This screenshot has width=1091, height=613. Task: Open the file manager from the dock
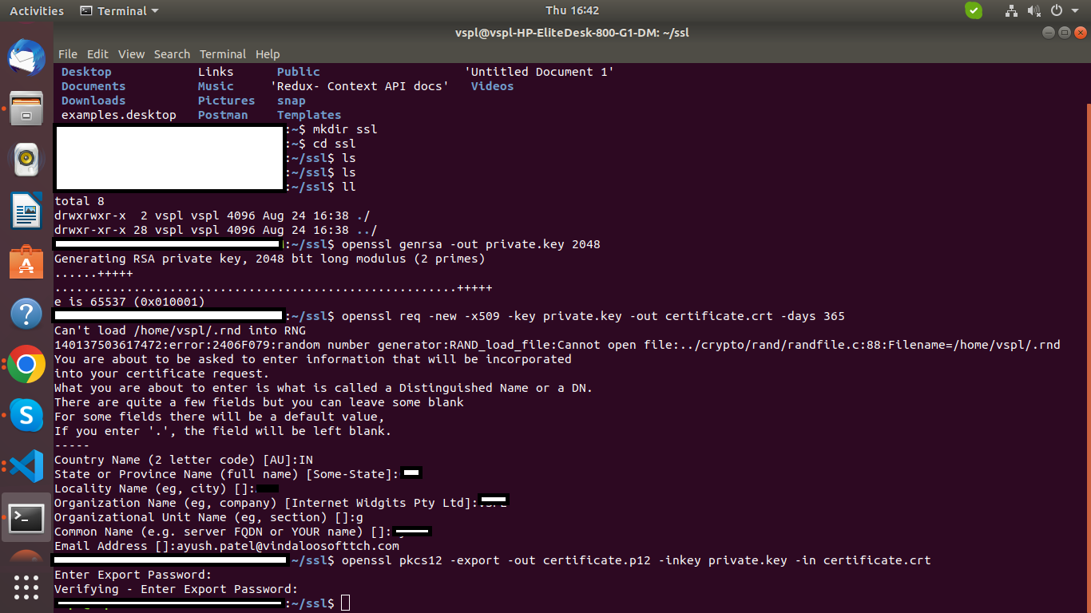click(26, 109)
